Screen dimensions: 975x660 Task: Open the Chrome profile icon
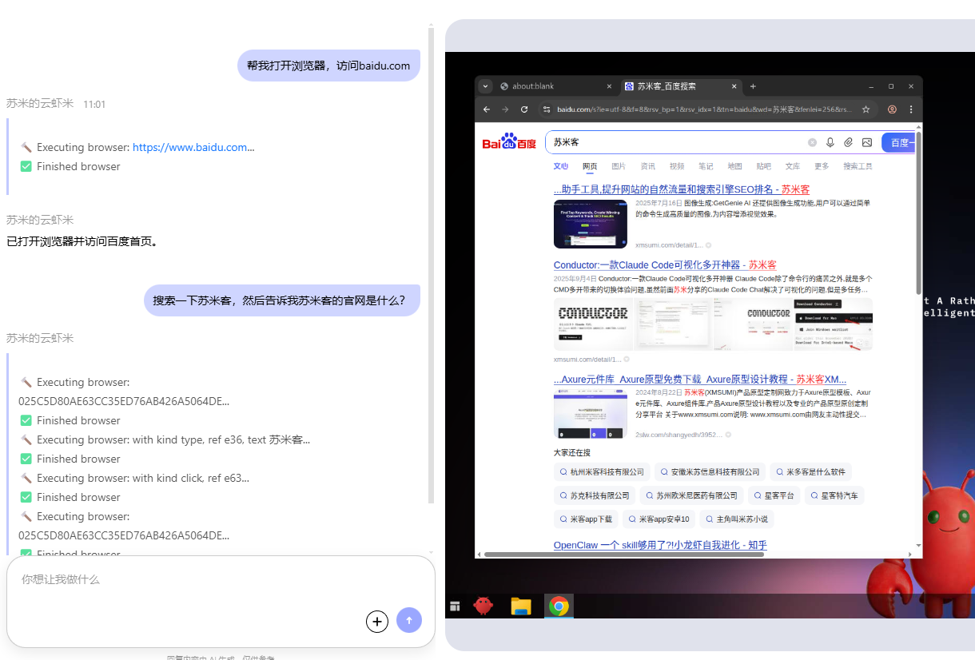(x=892, y=109)
